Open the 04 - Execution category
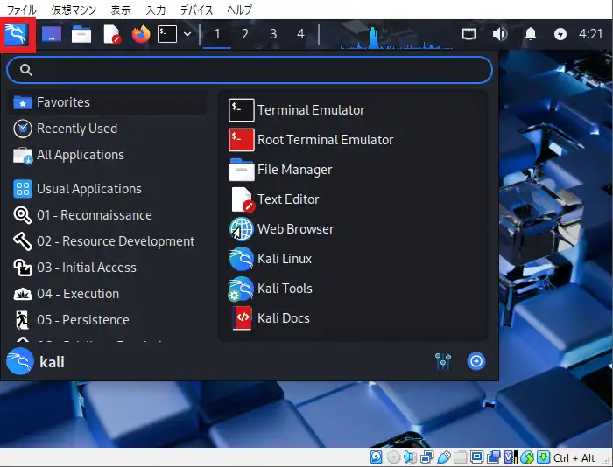613x467 pixels. pos(107,294)
